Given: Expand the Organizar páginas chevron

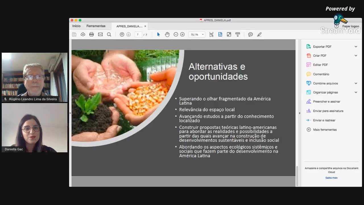Looking at the screenshot, I should 356,92.
